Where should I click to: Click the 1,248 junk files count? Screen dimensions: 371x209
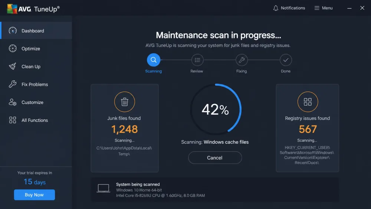tap(124, 129)
